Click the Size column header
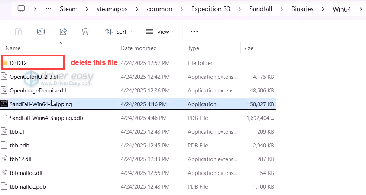Image resolution: width=366 pixels, height=195 pixels. coord(248,48)
